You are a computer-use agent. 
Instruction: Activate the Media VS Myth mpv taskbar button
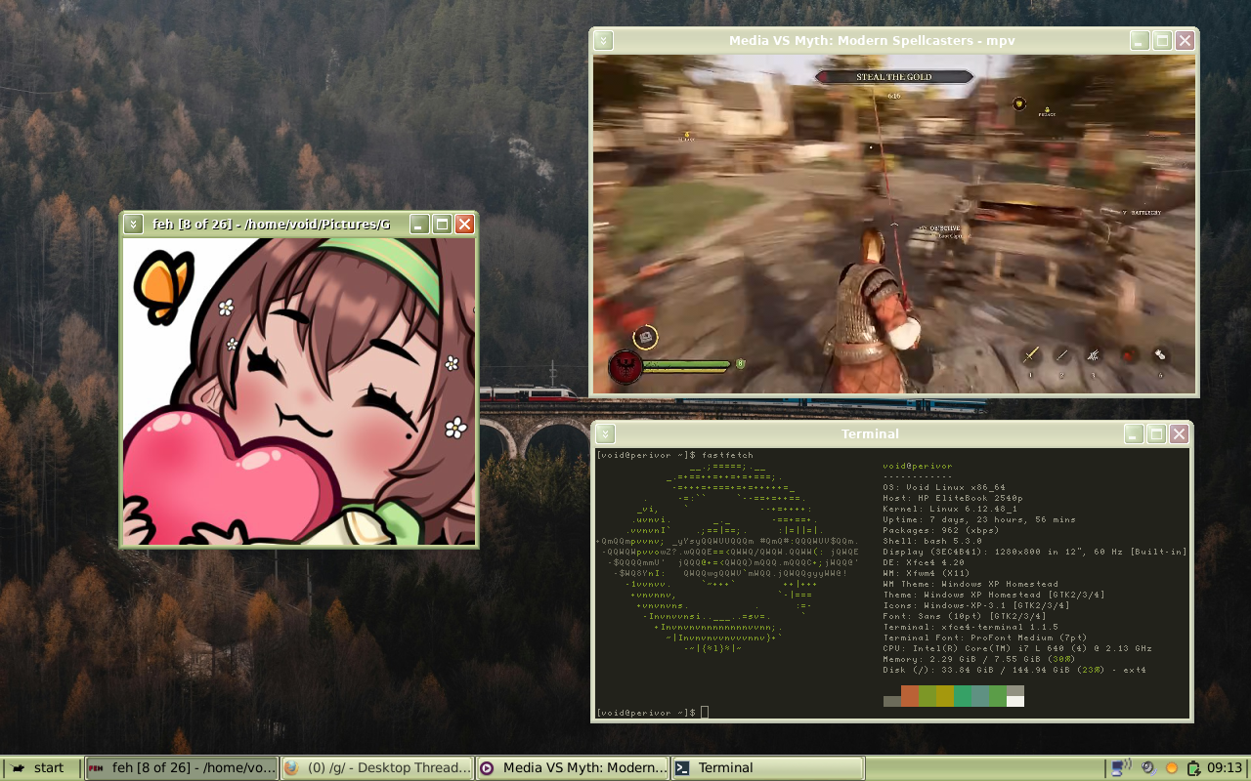coord(572,768)
